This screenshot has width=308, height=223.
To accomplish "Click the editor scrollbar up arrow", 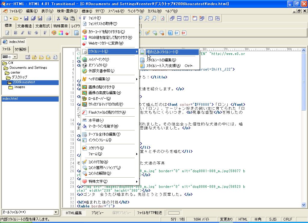I will pyautogui.click(x=303, y=50).
